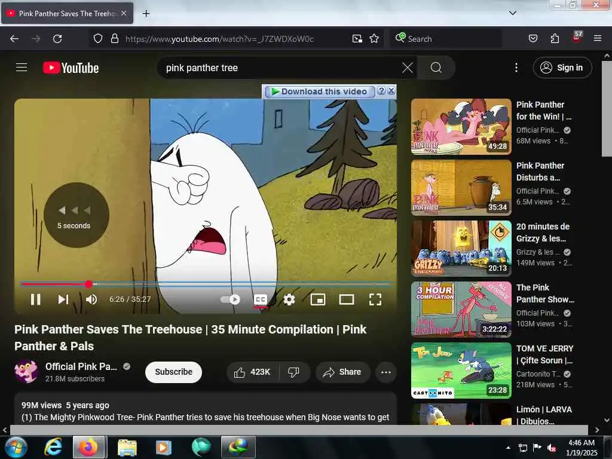Image resolution: width=612 pixels, height=459 pixels.
Task: Click the Sign in button
Action: point(562,68)
